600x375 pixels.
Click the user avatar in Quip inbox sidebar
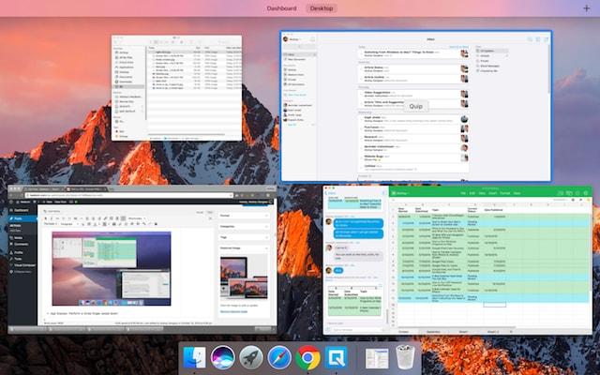click(285, 39)
